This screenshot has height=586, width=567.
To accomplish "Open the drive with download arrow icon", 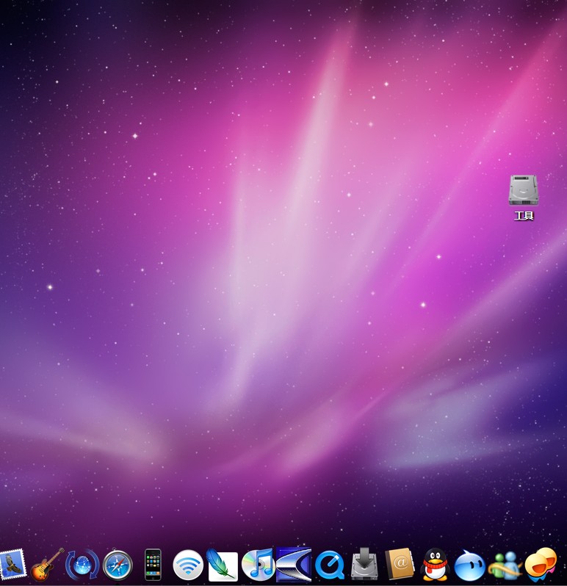I will click(x=364, y=564).
